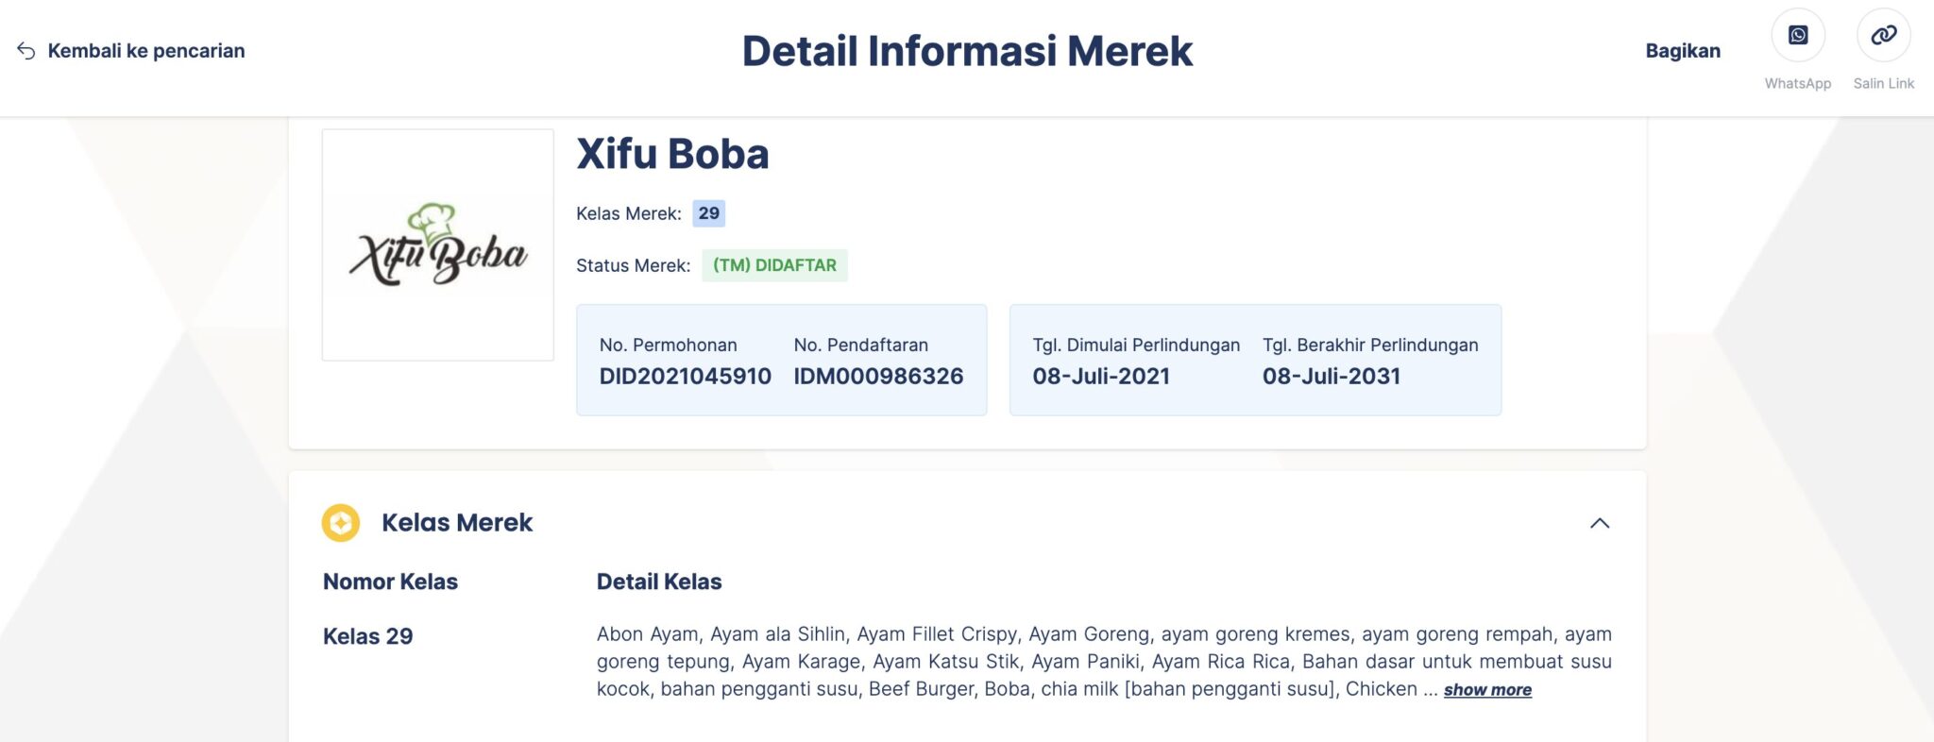Click the back arrow next to Kembali ke pencarian
Screen dimensions: 1934x742
[25, 50]
